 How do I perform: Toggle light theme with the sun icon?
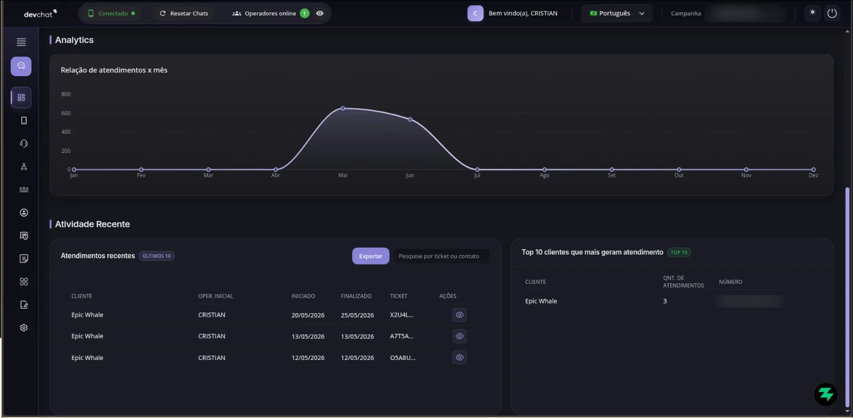812,13
